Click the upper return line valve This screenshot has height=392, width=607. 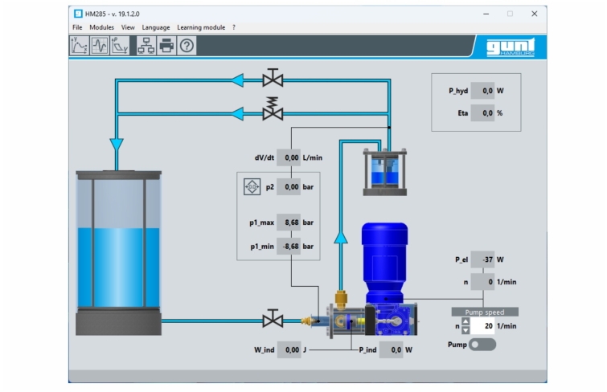pos(273,79)
